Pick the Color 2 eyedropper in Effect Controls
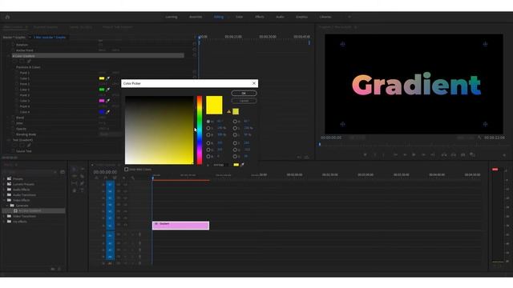Image resolution: width=513 pixels, height=288 pixels. (x=108, y=90)
